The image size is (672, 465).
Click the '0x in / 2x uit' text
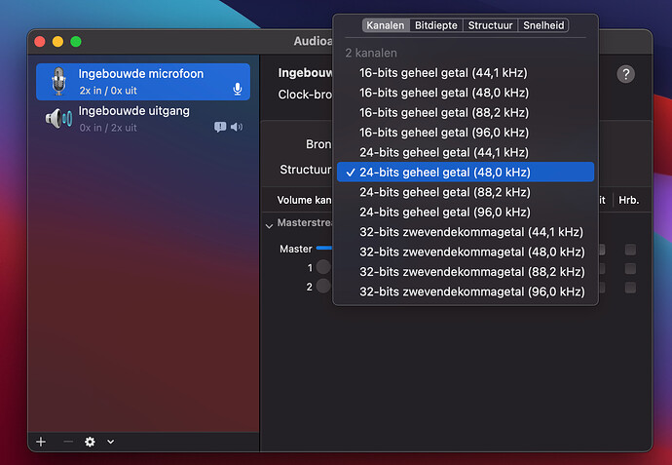(108, 128)
